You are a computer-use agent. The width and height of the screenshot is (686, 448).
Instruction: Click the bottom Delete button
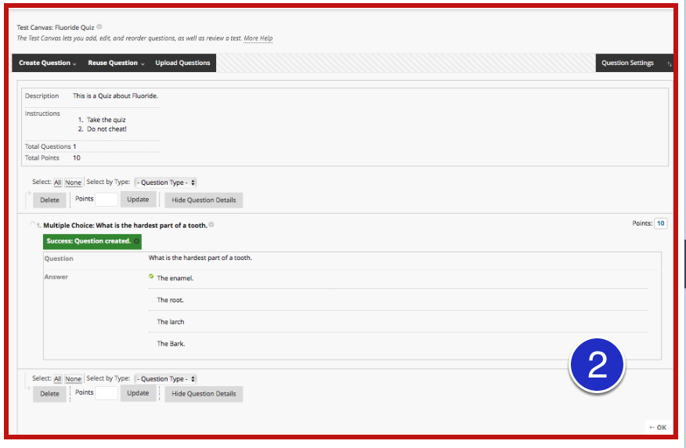(x=49, y=394)
